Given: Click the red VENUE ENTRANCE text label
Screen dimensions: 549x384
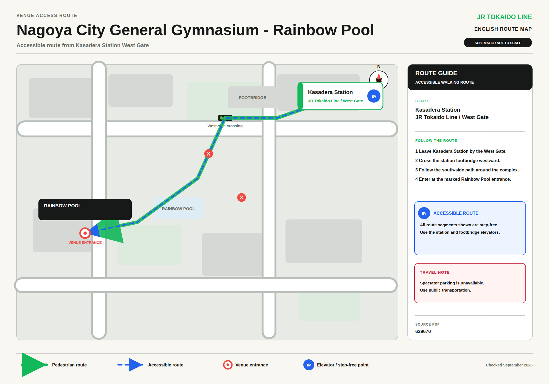Looking at the screenshot, I should 85,243.
